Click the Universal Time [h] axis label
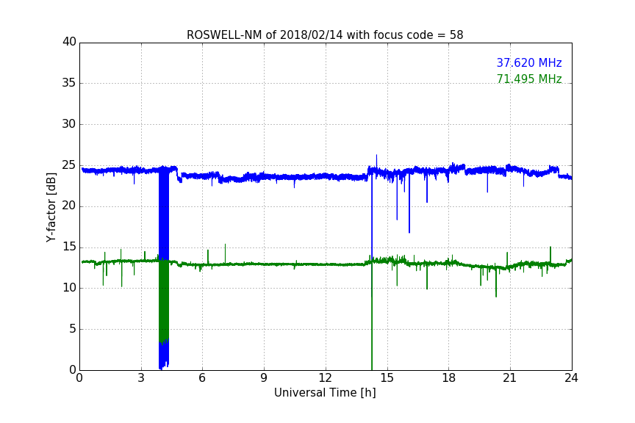 coord(325,393)
